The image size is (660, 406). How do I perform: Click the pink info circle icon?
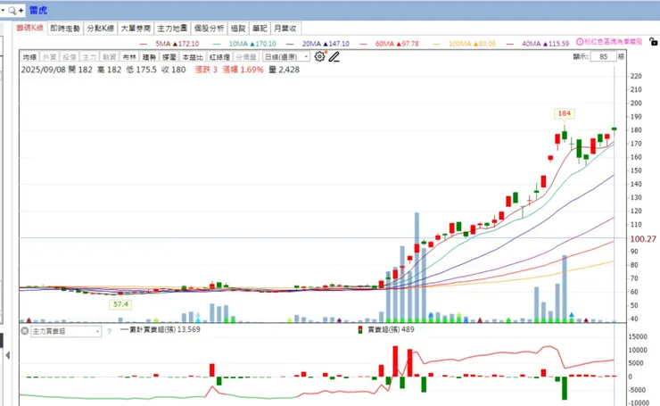[580, 42]
